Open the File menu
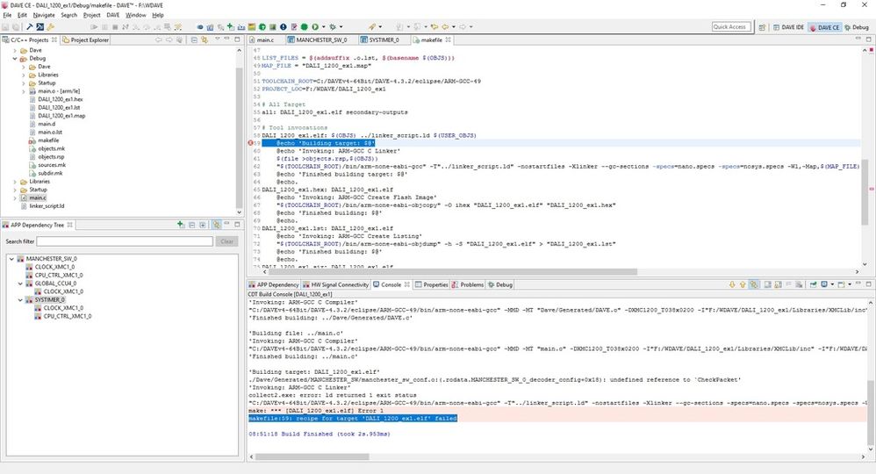The width and height of the screenshot is (876, 474). click(7, 15)
